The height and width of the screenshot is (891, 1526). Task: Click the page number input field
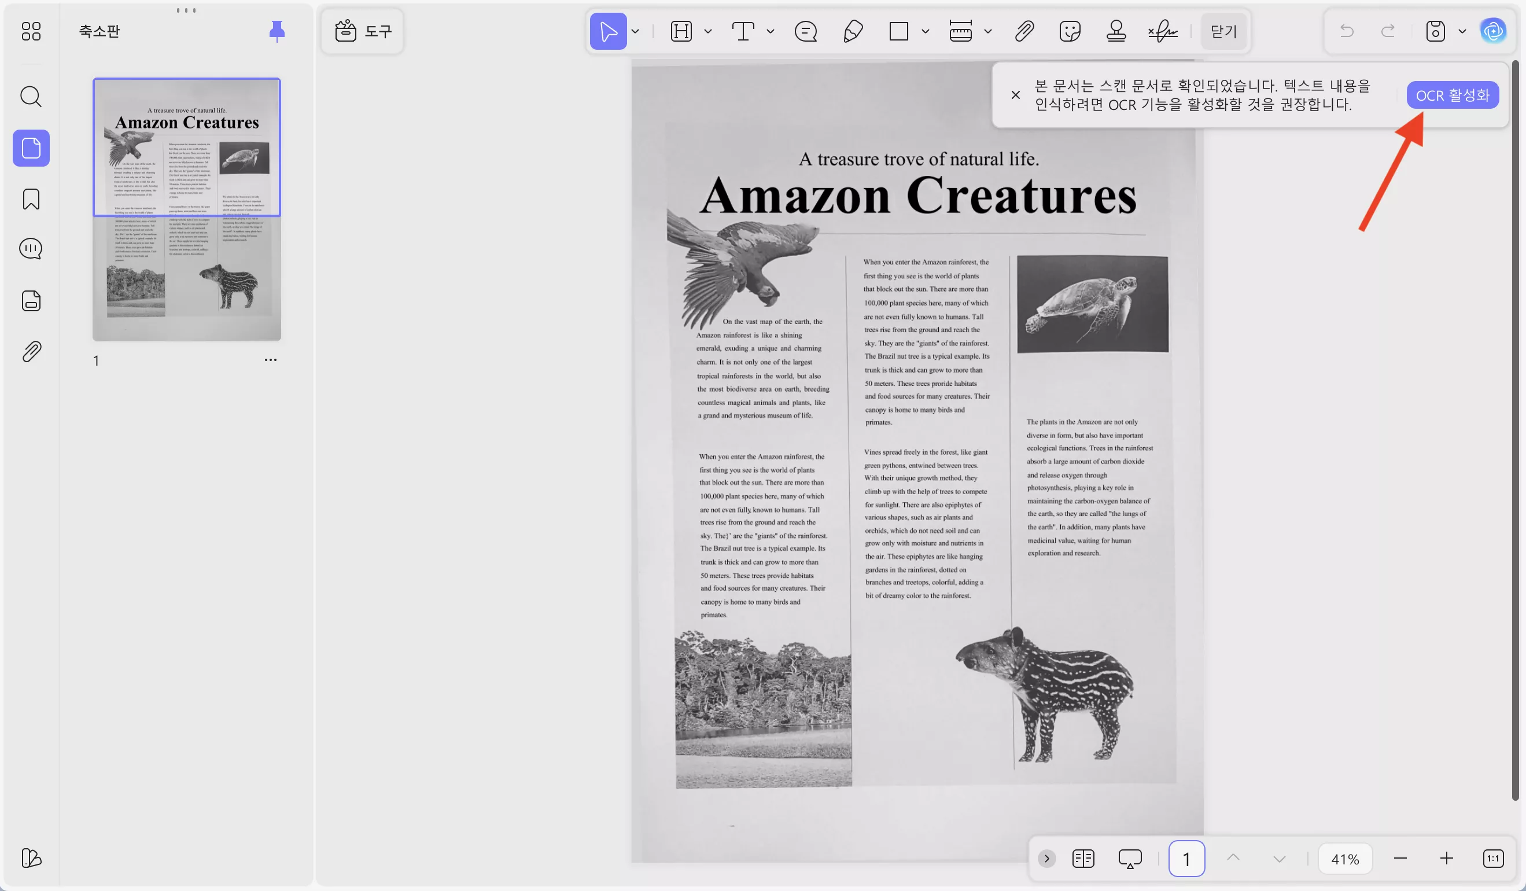[x=1186, y=858]
